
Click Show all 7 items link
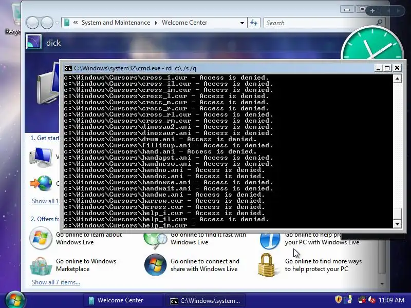[56, 282]
